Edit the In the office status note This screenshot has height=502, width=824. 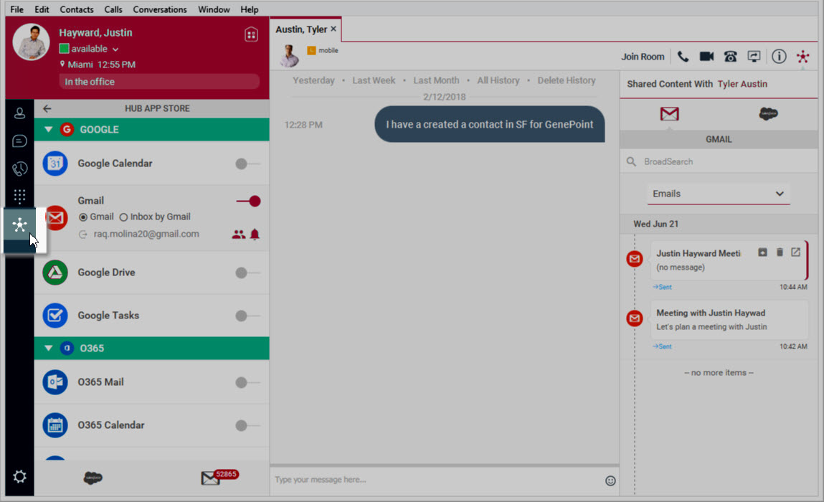(159, 82)
